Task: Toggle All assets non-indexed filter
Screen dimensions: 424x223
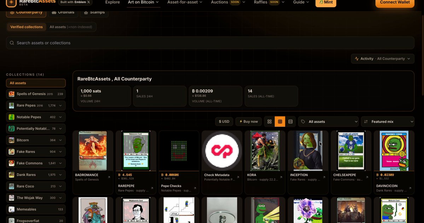Action: pyautogui.click(x=71, y=27)
